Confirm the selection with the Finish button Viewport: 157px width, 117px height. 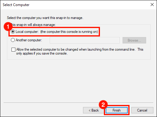pos(117,110)
